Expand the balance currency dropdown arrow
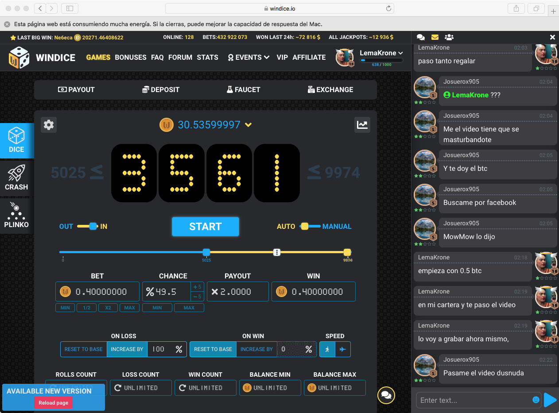559x413 pixels. pos(248,125)
